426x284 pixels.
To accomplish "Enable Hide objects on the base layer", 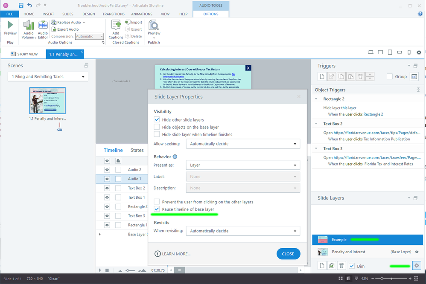I will pos(157,127).
